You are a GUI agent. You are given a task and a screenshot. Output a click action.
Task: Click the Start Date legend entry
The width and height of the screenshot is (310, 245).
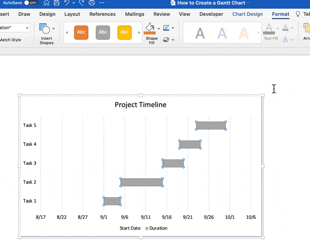coord(130,228)
